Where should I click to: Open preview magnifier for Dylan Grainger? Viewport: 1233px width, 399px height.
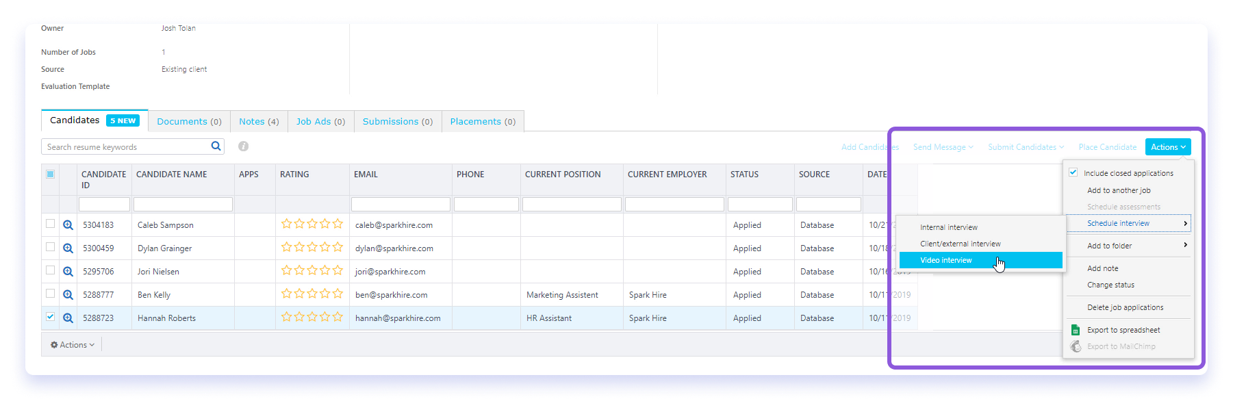tap(68, 248)
